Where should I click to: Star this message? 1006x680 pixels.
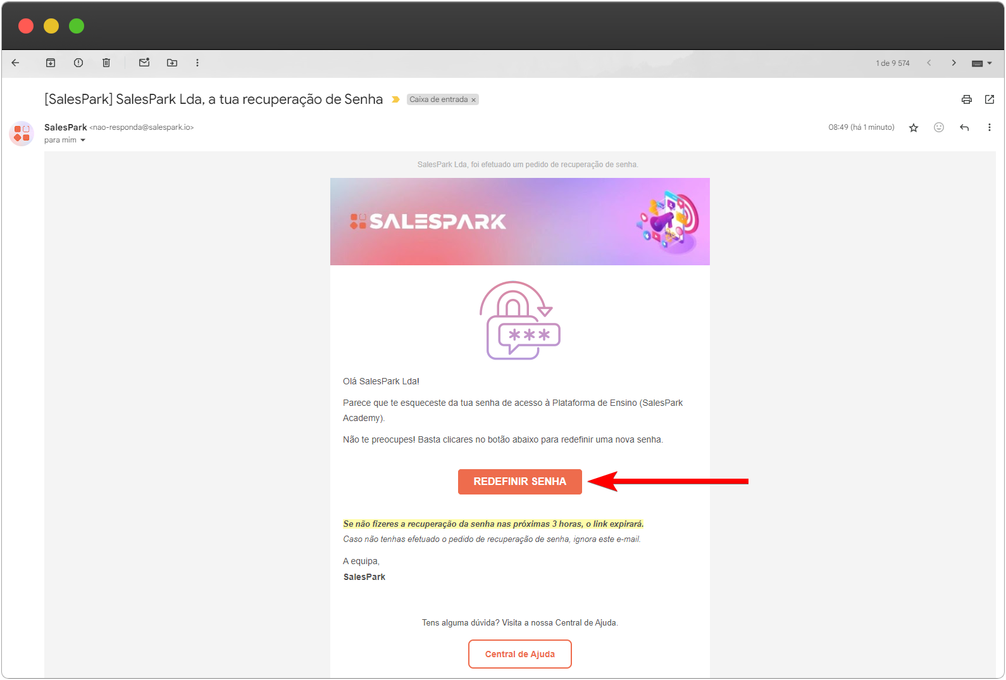coord(914,128)
